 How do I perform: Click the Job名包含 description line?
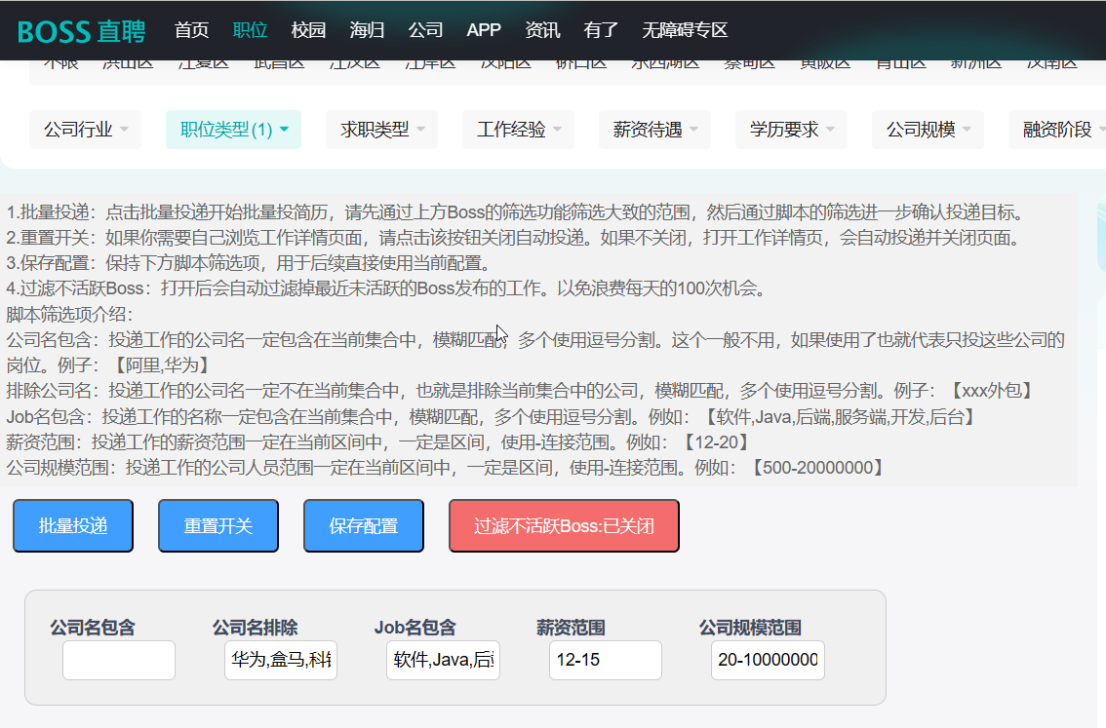[493, 416]
